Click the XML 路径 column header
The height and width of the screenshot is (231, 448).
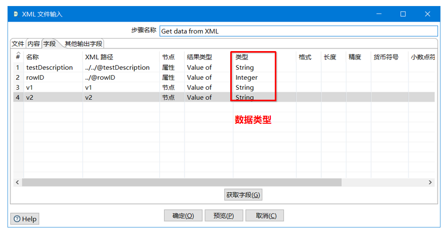(x=121, y=57)
